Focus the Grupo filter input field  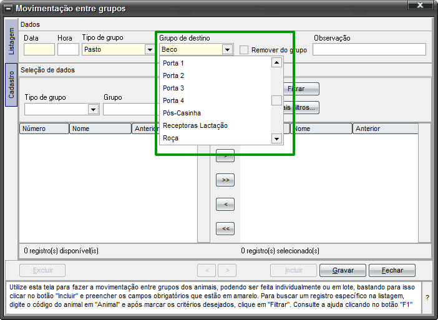coord(131,109)
